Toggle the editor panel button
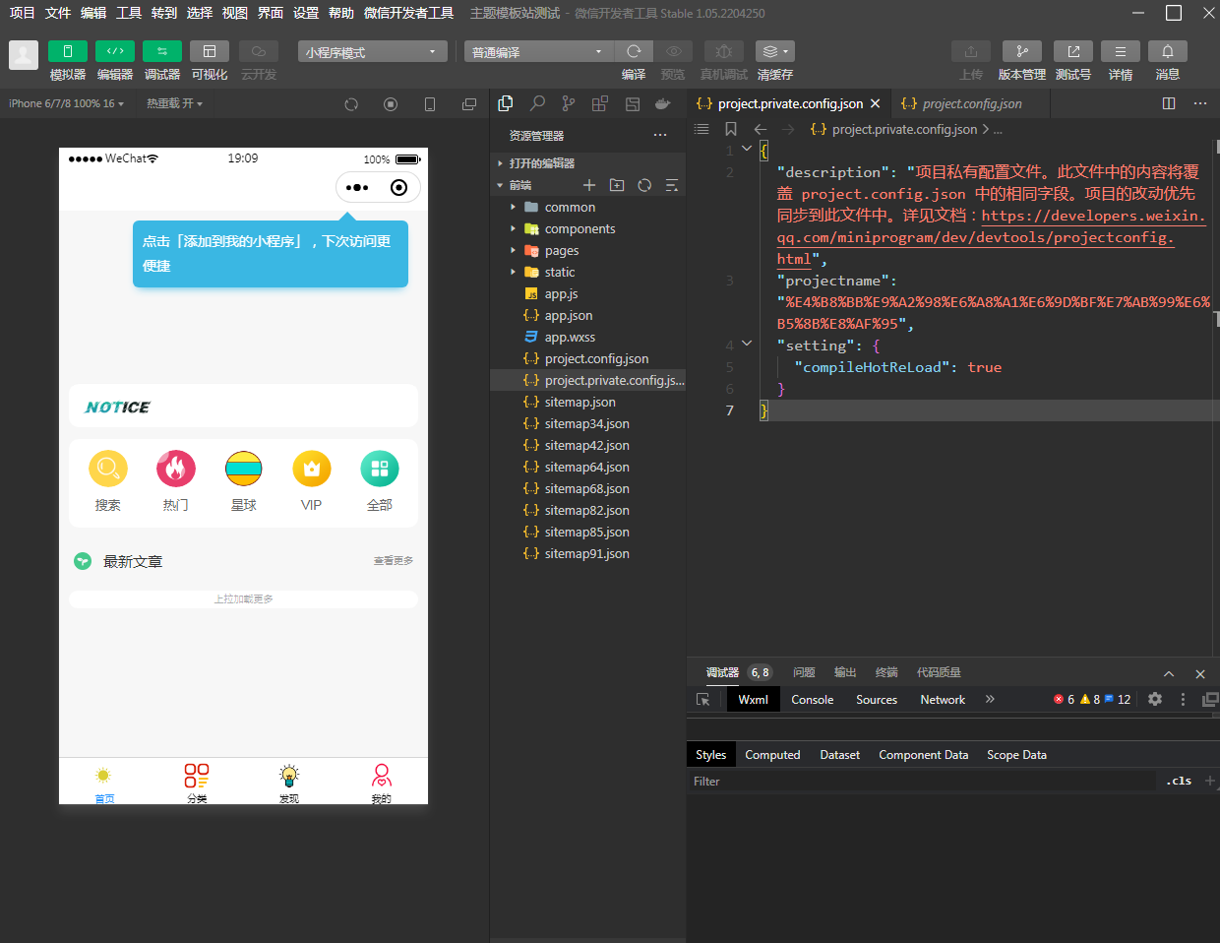 pos(115,51)
